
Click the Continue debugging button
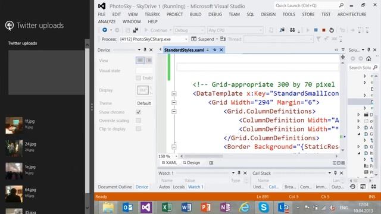click(156, 30)
